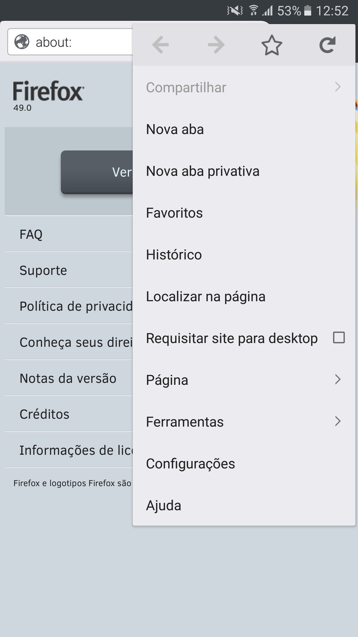Reload page with the refresh icon

[x=327, y=45]
